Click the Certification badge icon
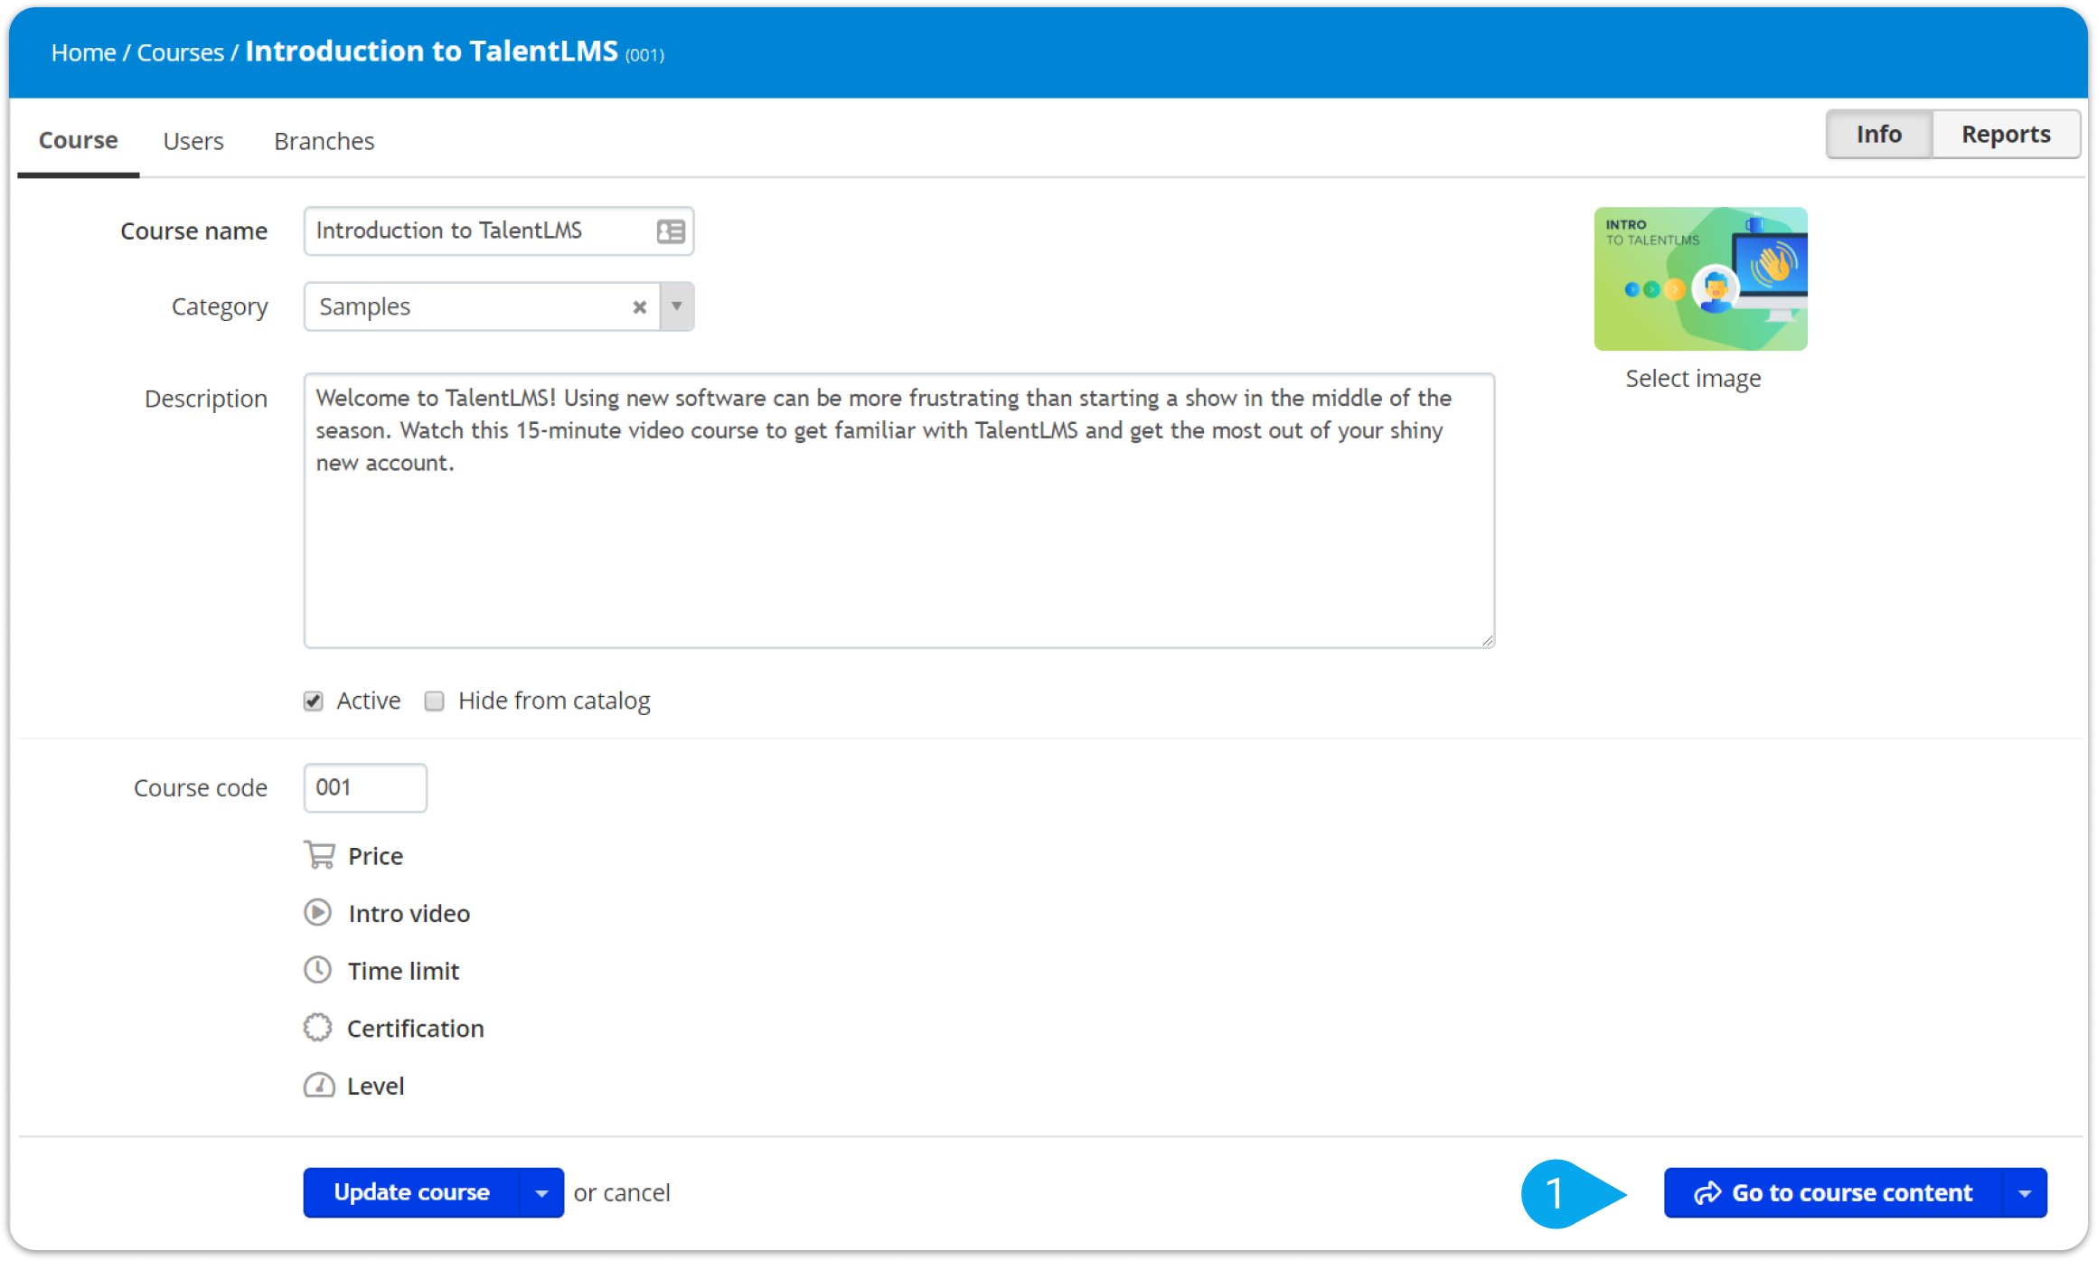The width and height of the screenshot is (2097, 1261). [317, 1028]
